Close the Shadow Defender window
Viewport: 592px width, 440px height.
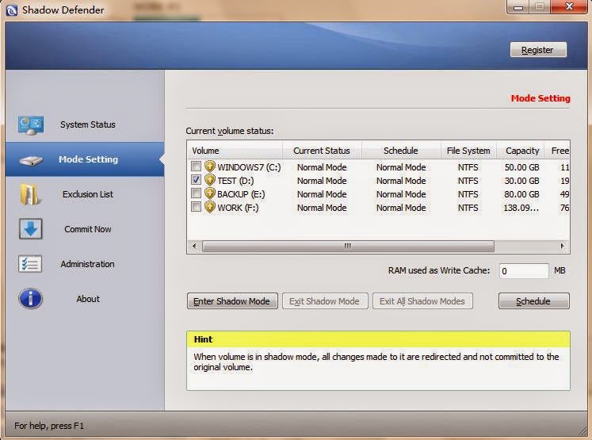click(569, 6)
